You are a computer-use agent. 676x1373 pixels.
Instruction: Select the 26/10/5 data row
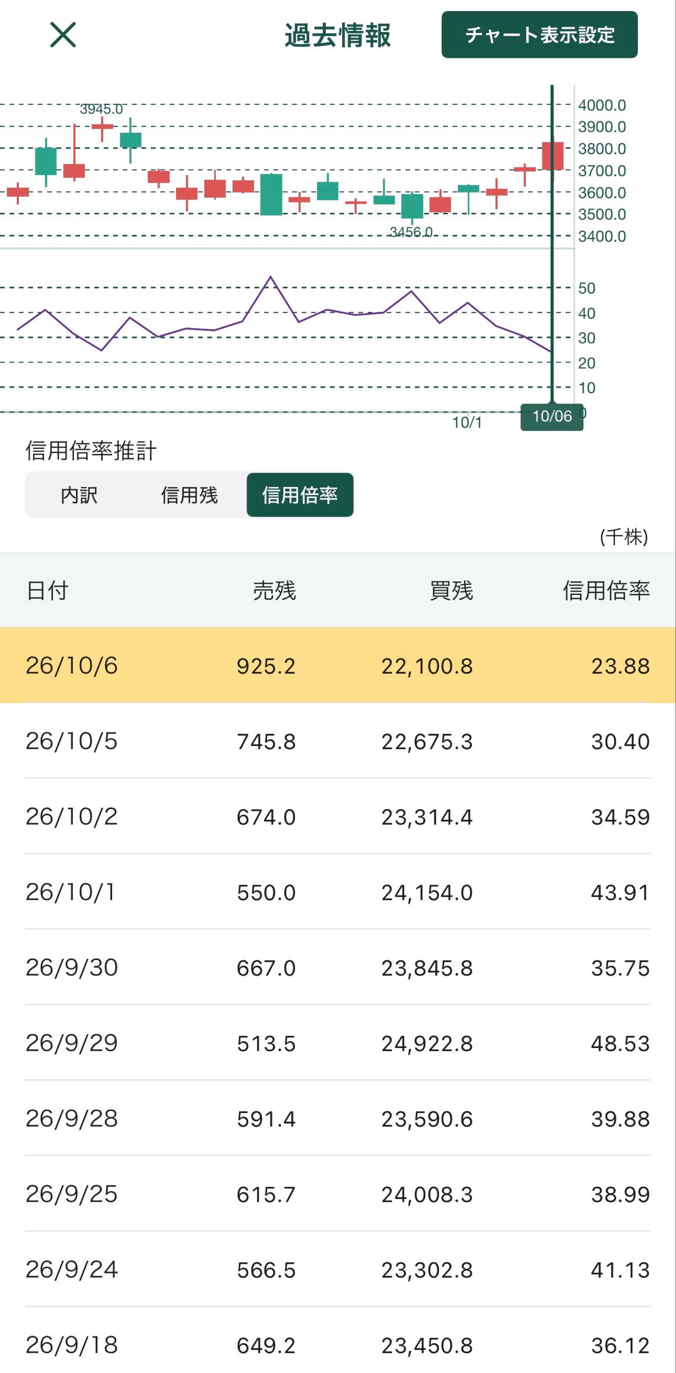338,741
